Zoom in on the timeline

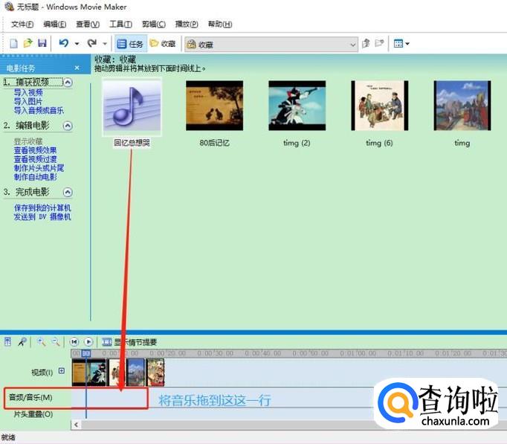tap(42, 342)
